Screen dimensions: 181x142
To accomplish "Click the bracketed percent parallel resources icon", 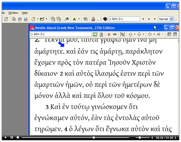I will [122, 34].
